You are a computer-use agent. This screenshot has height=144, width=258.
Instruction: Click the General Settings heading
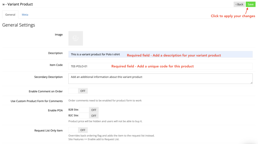point(19,25)
